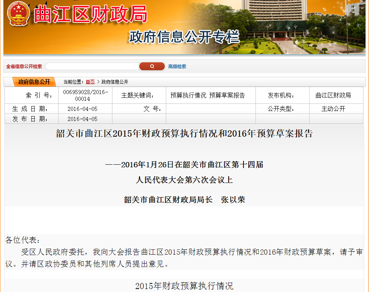
Task: Click the 发布机构 label cell
Action: click(282, 95)
